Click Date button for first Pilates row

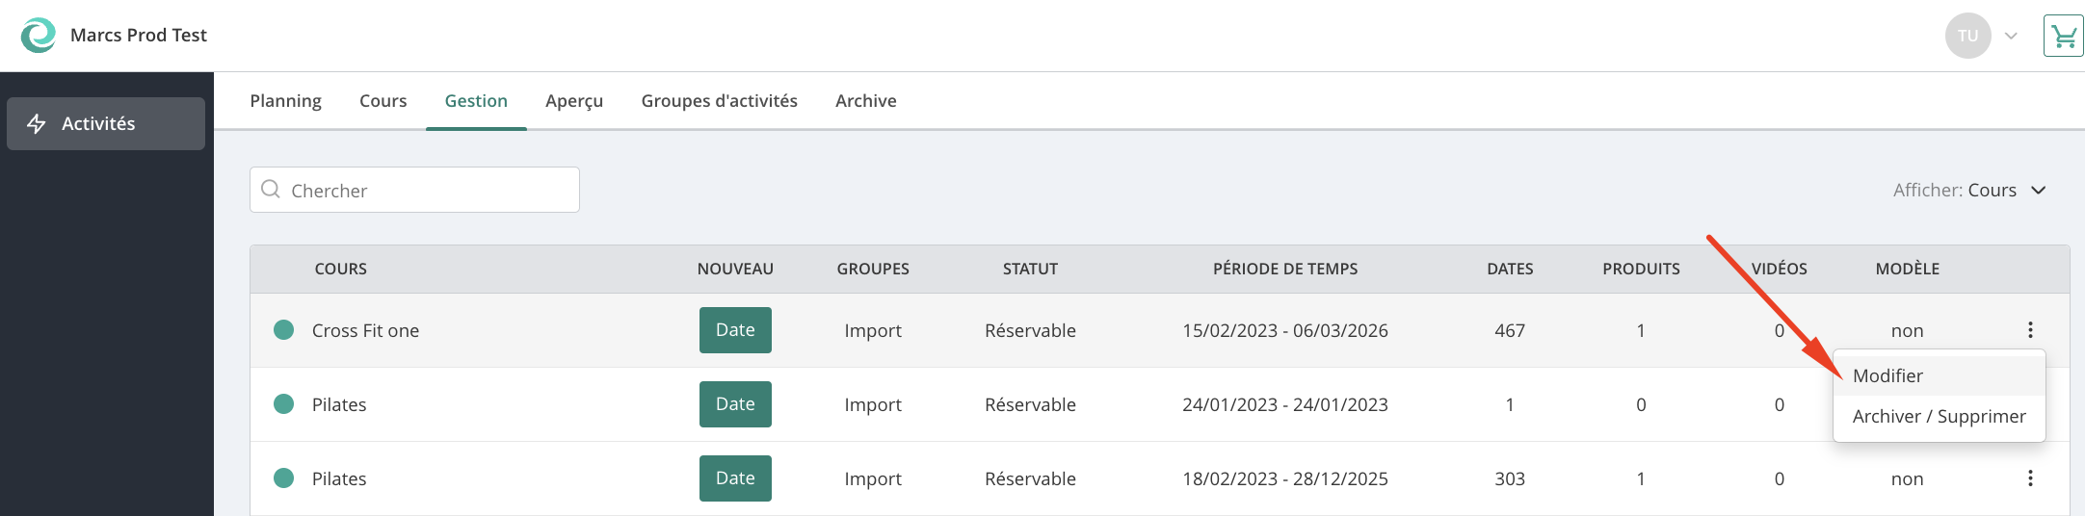(735, 404)
